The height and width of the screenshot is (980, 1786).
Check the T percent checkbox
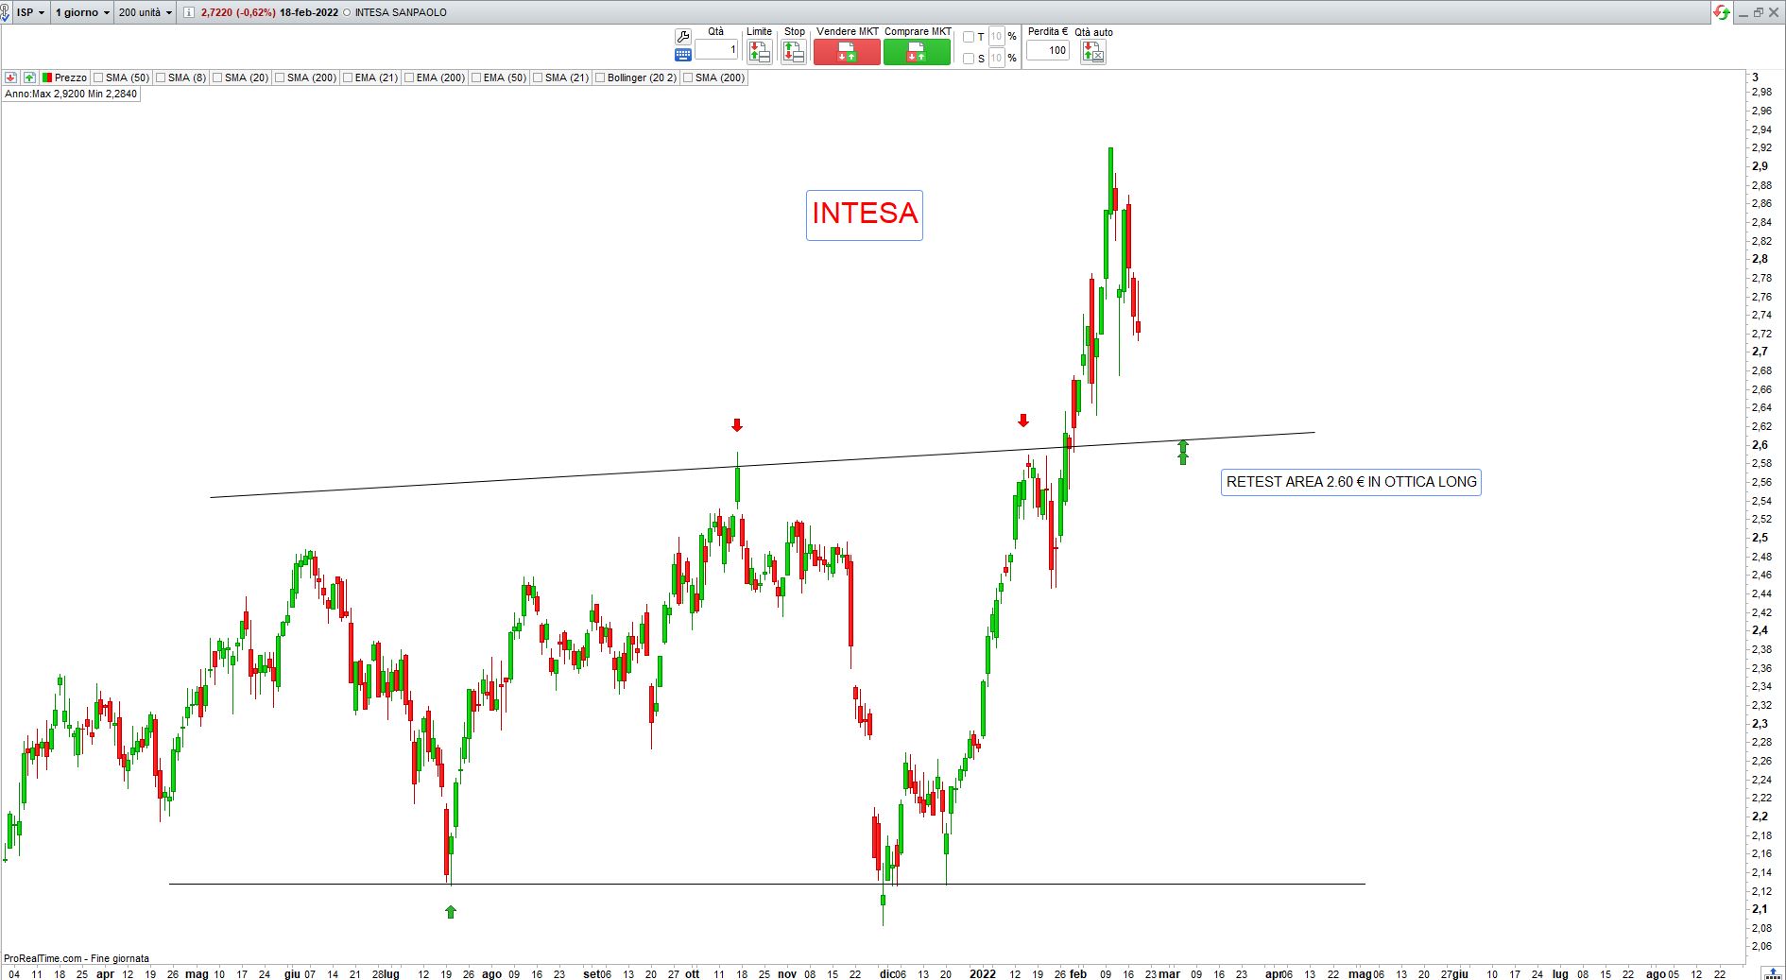click(968, 37)
